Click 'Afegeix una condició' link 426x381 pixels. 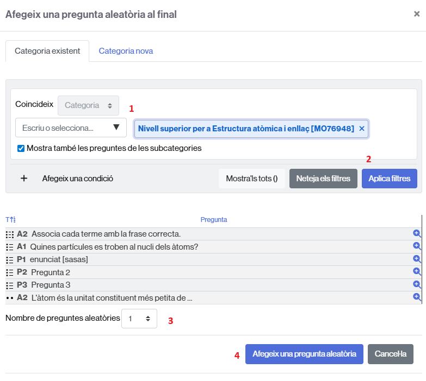pos(78,179)
